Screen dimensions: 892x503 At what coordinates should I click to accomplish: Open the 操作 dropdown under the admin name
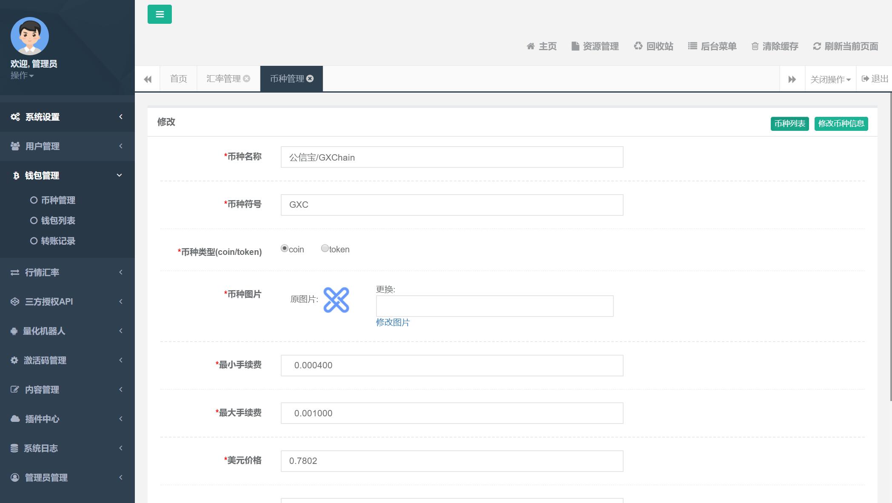point(22,76)
